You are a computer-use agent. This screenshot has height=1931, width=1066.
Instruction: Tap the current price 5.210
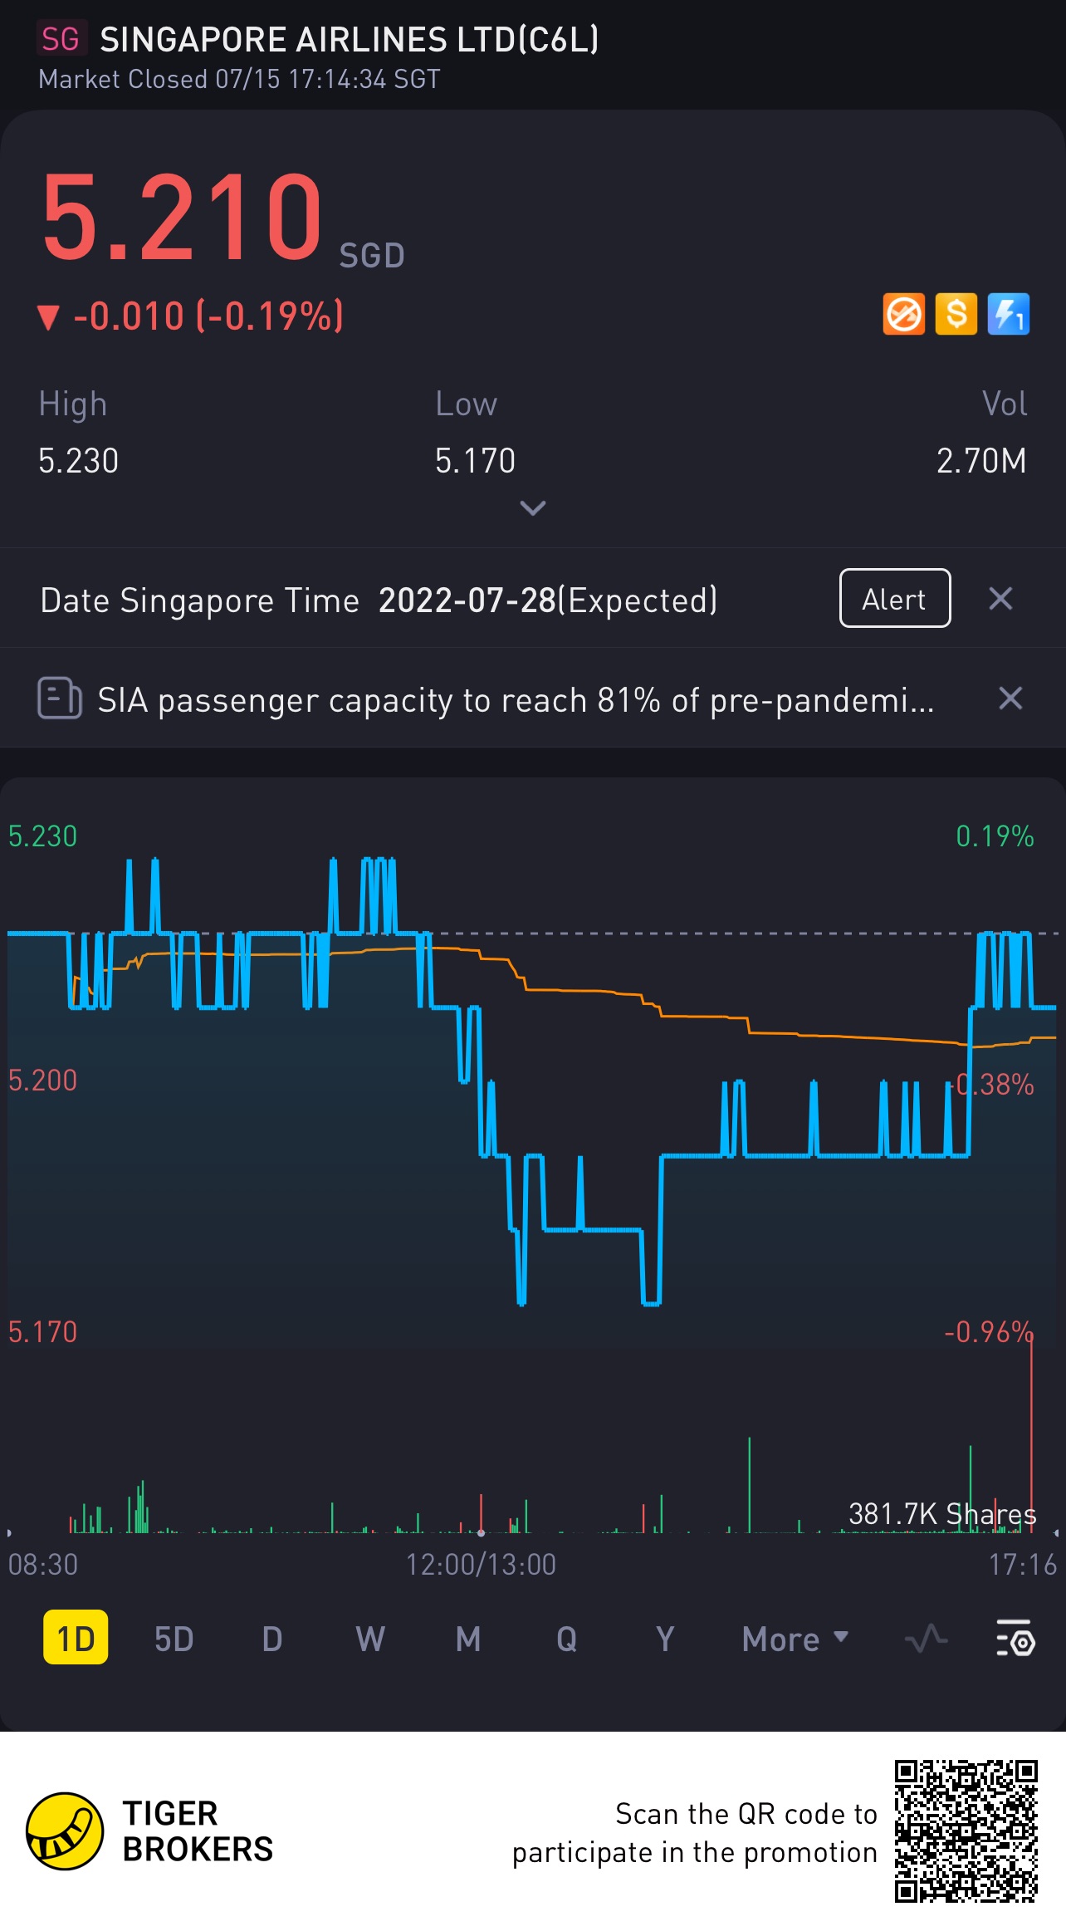(182, 216)
